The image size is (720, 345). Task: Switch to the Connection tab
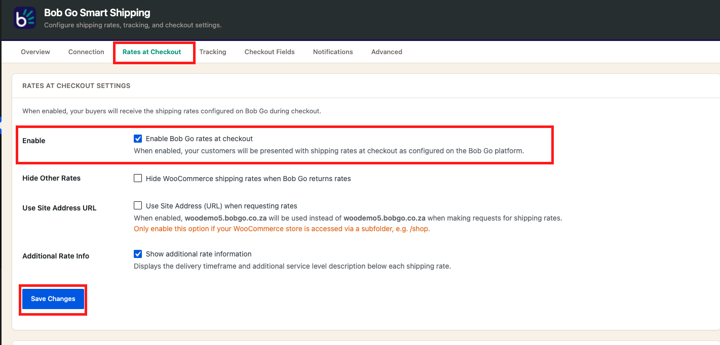coord(86,52)
